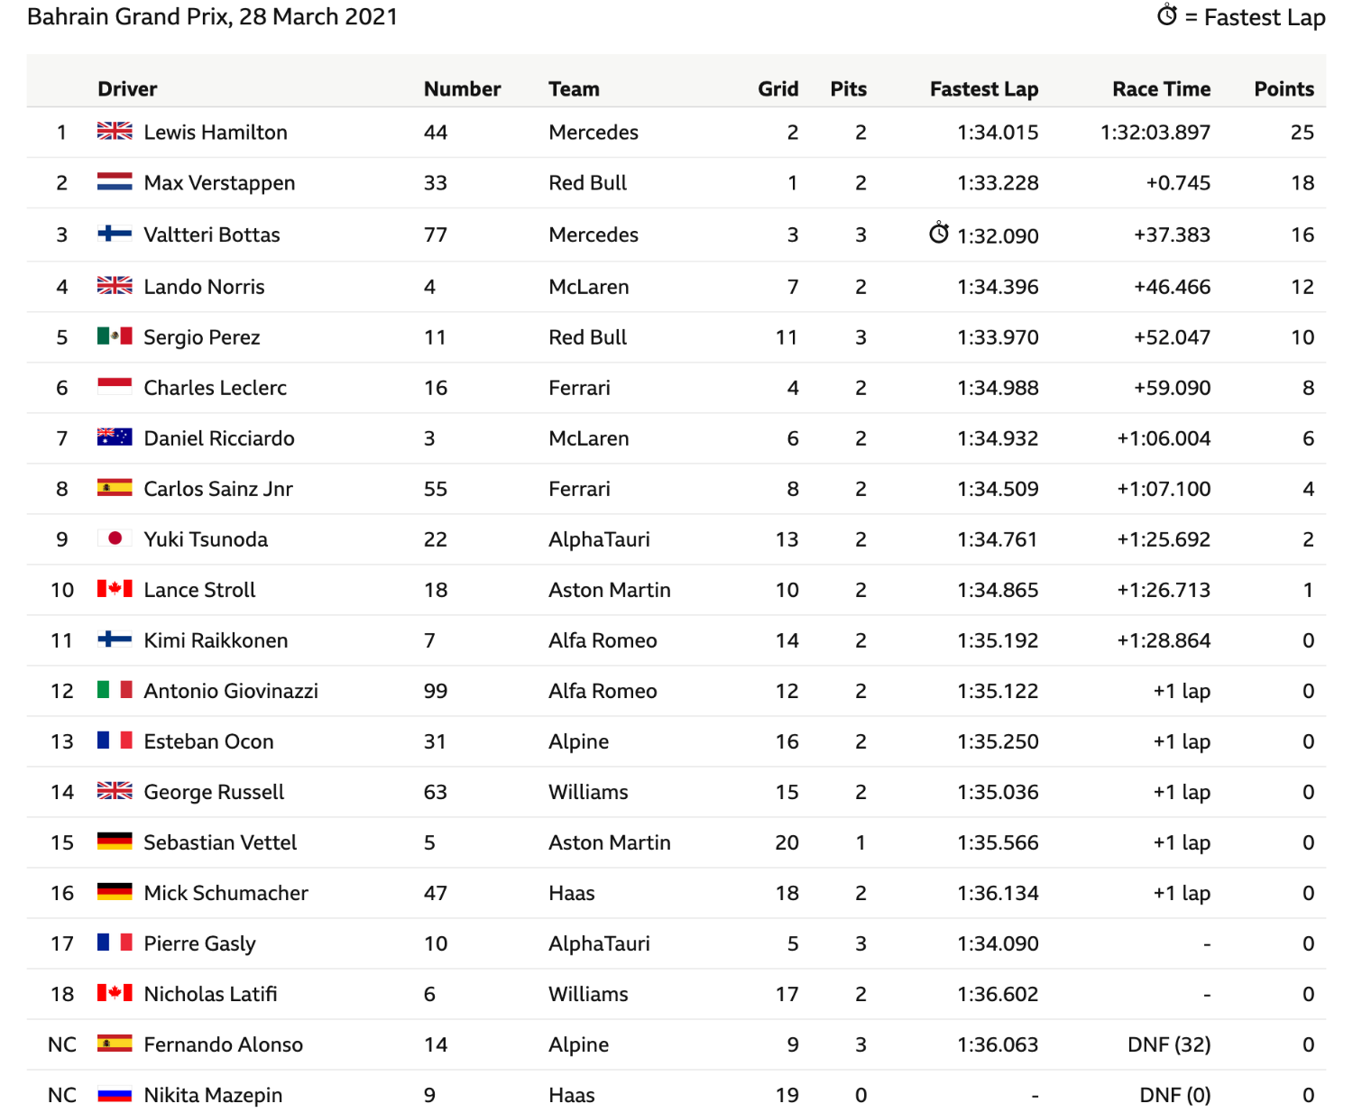The image size is (1353, 1113).
Task: Click the Dutch flag next to Max Verstappen
Action: click(115, 182)
